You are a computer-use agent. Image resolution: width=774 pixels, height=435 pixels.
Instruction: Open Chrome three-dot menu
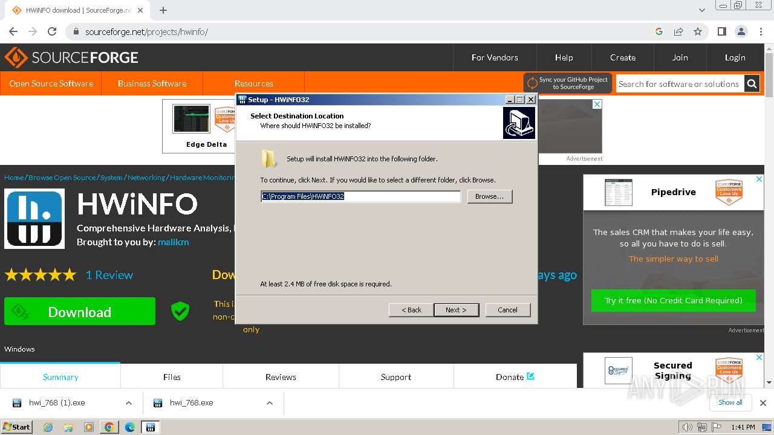(760, 31)
